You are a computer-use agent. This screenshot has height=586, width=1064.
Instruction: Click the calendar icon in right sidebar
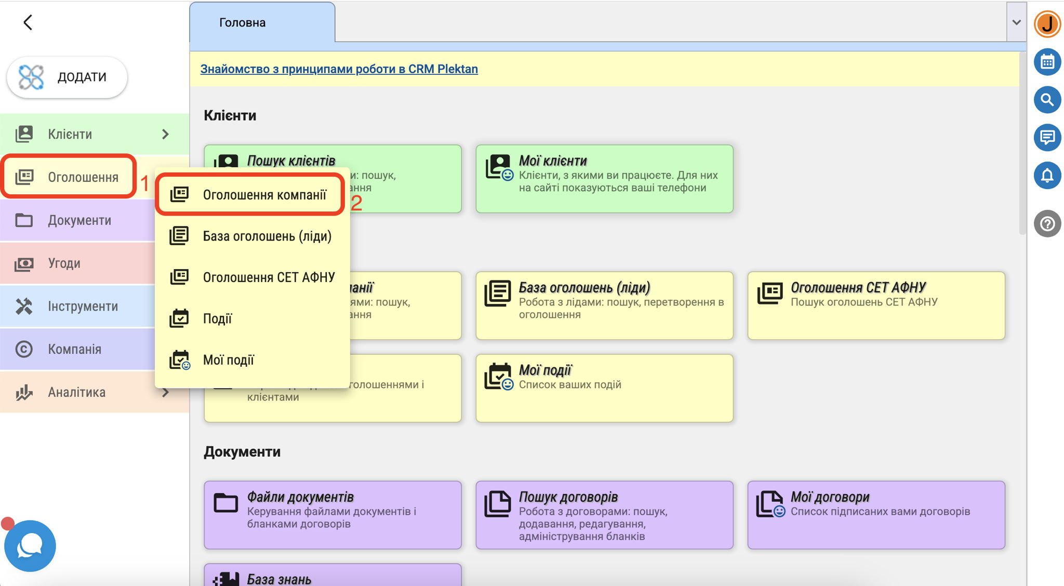pos(1047,62)
